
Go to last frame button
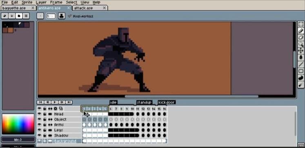pos(69,102)
